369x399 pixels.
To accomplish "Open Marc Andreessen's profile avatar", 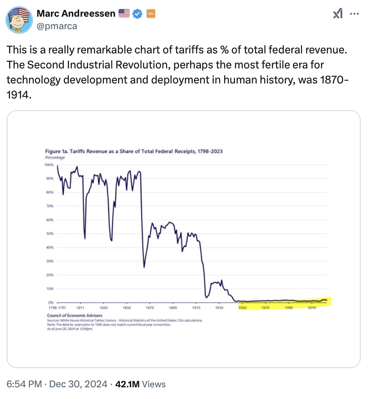I will click(19, 20).
